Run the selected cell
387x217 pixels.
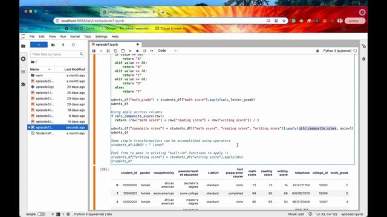(x=130, y=51)
